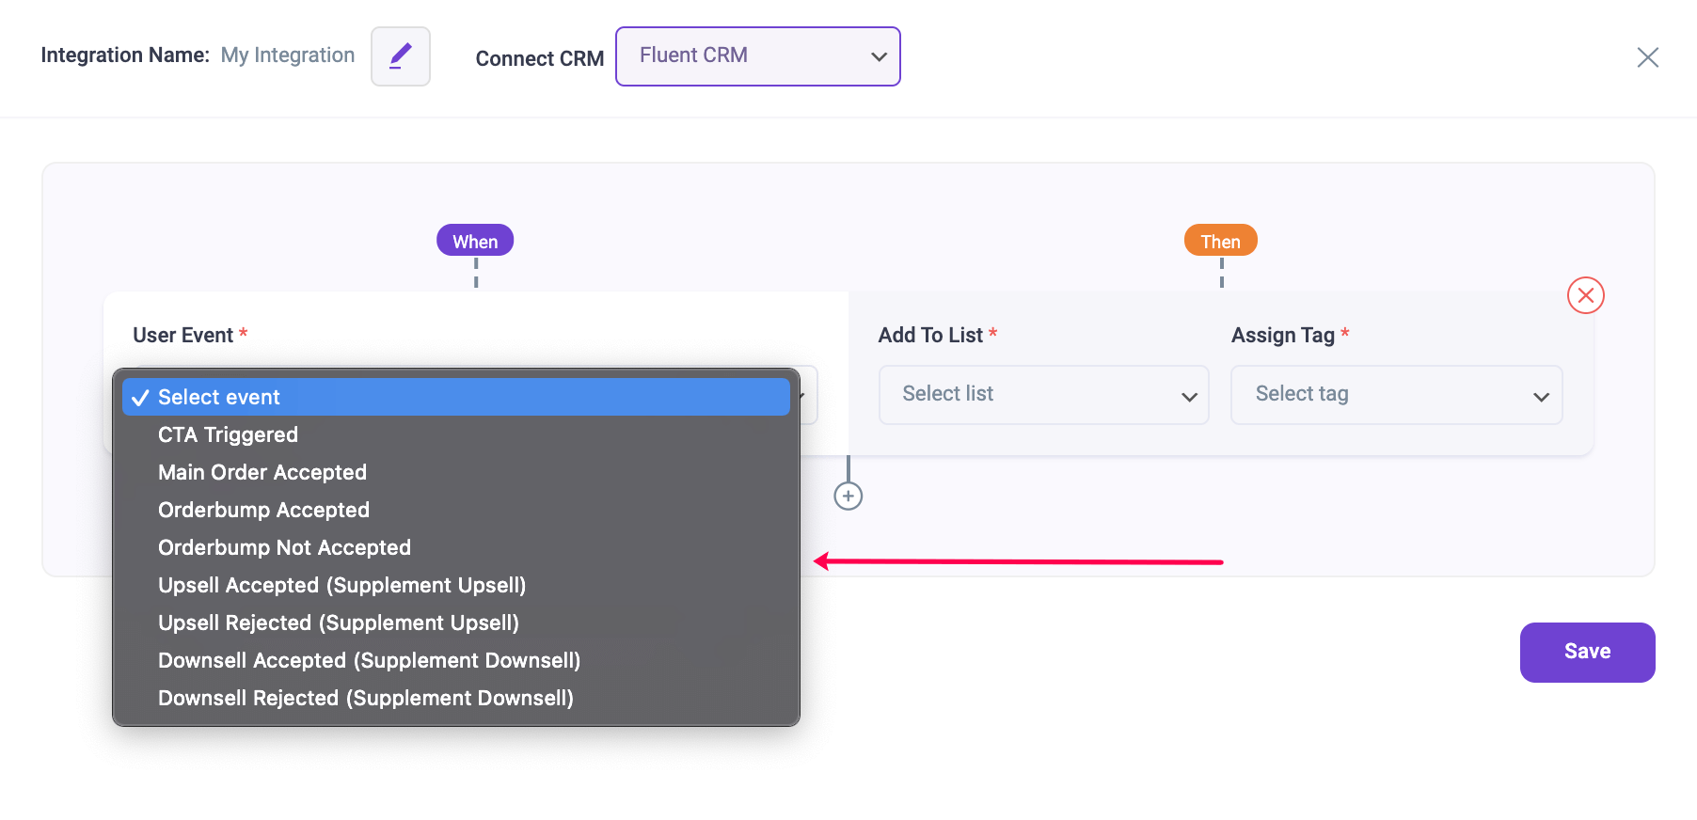Choose Orderbump Accepted from the event list
This screenshot has width=1697, height=820.
pyautogui.click(x=263, y=510)
